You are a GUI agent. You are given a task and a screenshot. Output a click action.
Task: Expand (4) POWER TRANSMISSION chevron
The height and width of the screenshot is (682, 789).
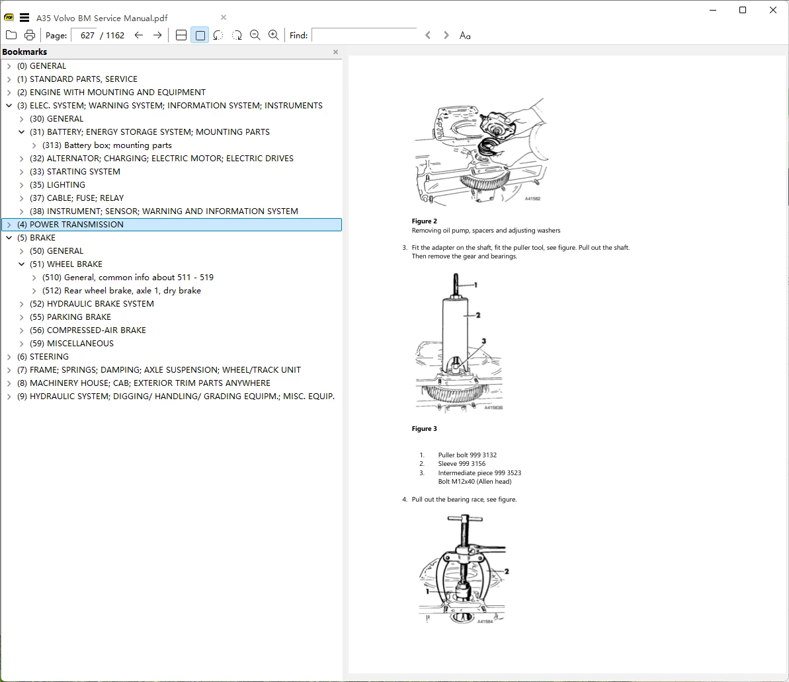pos(9,225)
